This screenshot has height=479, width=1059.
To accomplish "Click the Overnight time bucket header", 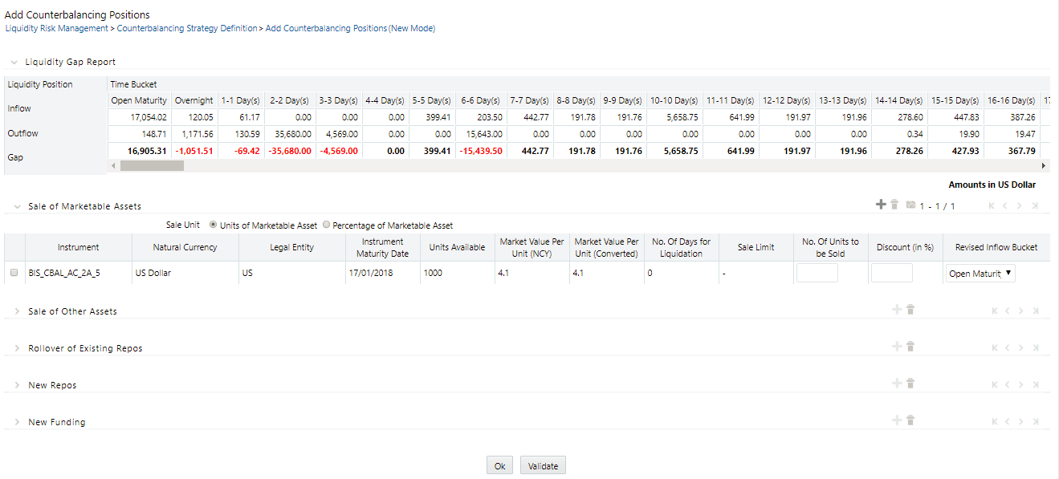I will (194, 100).
